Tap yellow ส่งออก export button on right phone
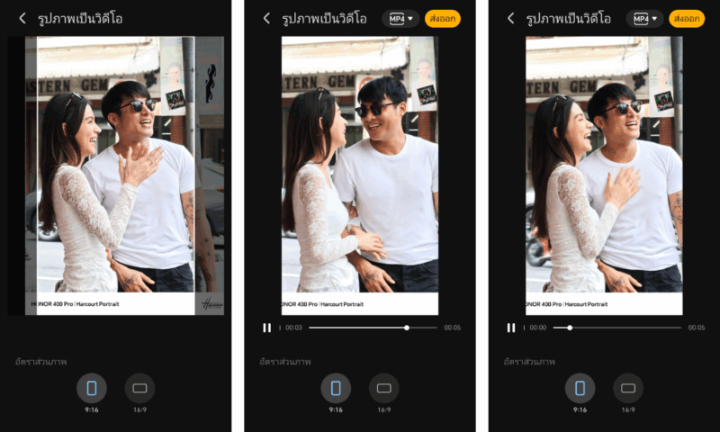The image size is (720, 432). click(x=687, y=19)
